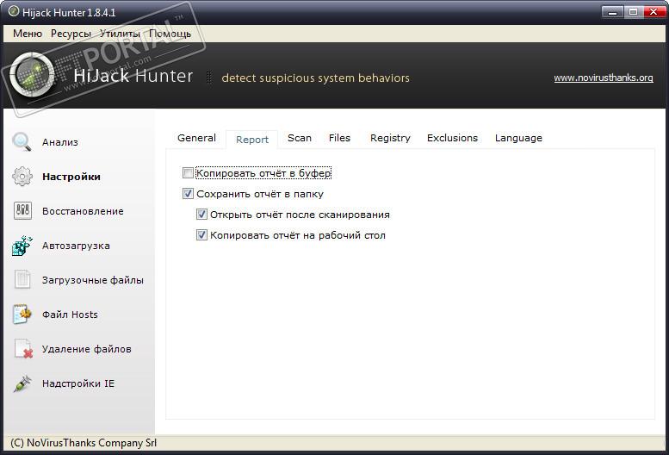Viewport: 669px width, 455px height.
Task: Click the (C) NoVirusThanks Company Srl status text
Action: click(x=84, y=443)
